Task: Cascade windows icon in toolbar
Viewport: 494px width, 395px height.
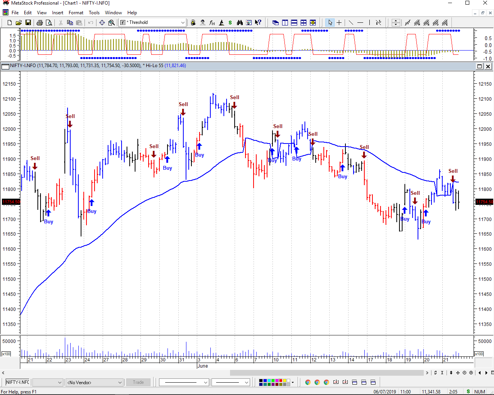Action: (x=276, y=23)
